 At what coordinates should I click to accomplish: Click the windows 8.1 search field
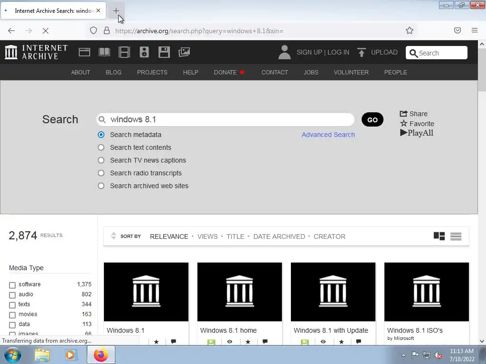225,119
